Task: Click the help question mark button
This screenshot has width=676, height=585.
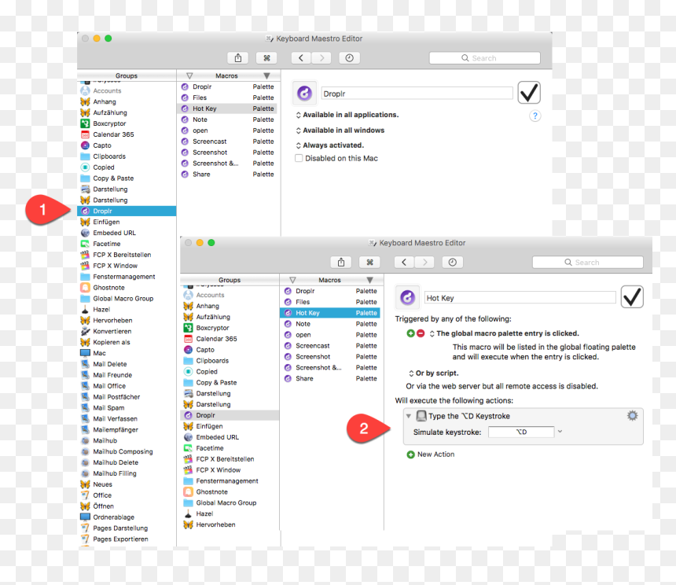Action: (535, 116)
